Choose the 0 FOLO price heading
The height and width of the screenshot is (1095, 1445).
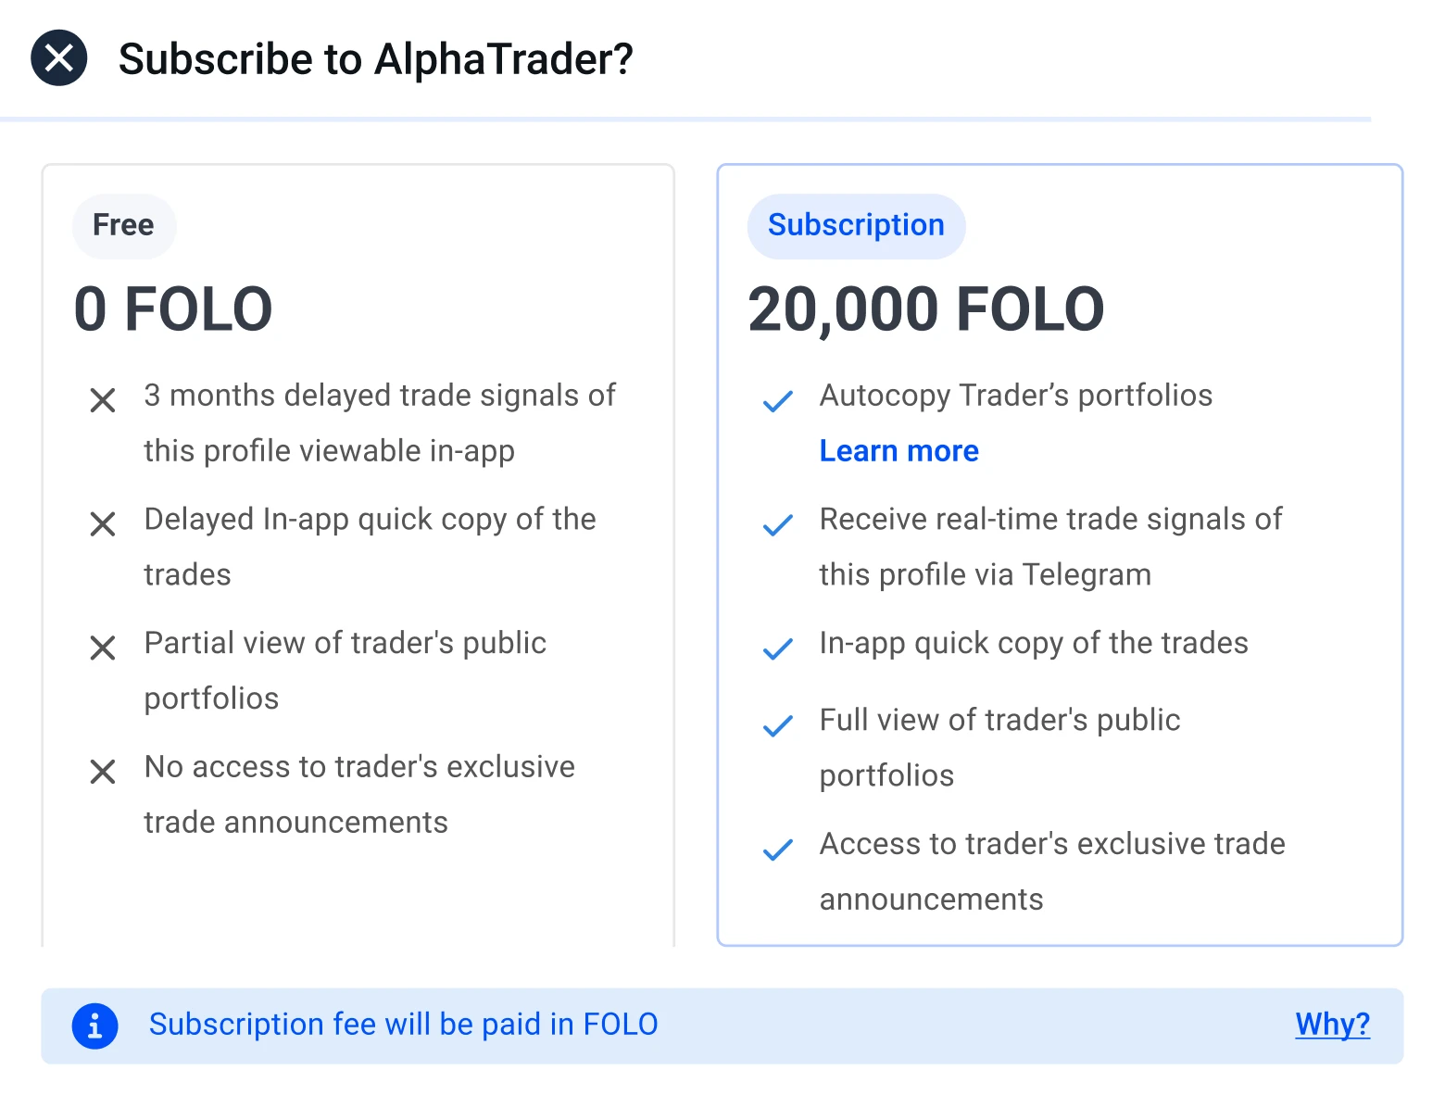click(173, 309)
